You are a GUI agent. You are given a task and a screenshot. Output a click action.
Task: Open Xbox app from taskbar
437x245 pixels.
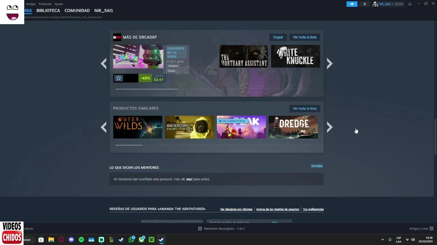click(x=141, y=240)
